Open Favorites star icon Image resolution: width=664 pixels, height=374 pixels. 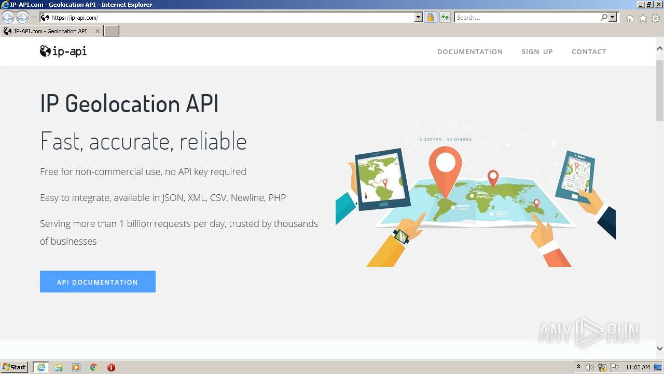tap(643, 18)
